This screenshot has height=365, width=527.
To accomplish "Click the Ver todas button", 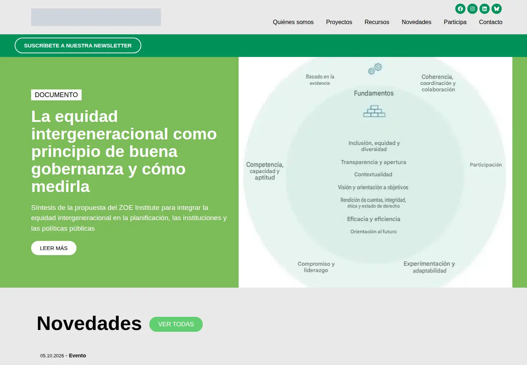I will pyautogui.click(x=176, y=324).
